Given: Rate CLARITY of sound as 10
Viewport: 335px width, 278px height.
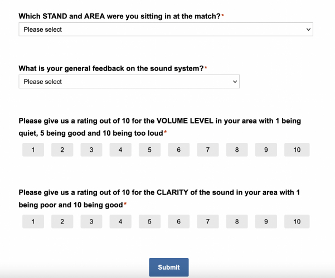Looking at the screenshot, I should point(297,222).
